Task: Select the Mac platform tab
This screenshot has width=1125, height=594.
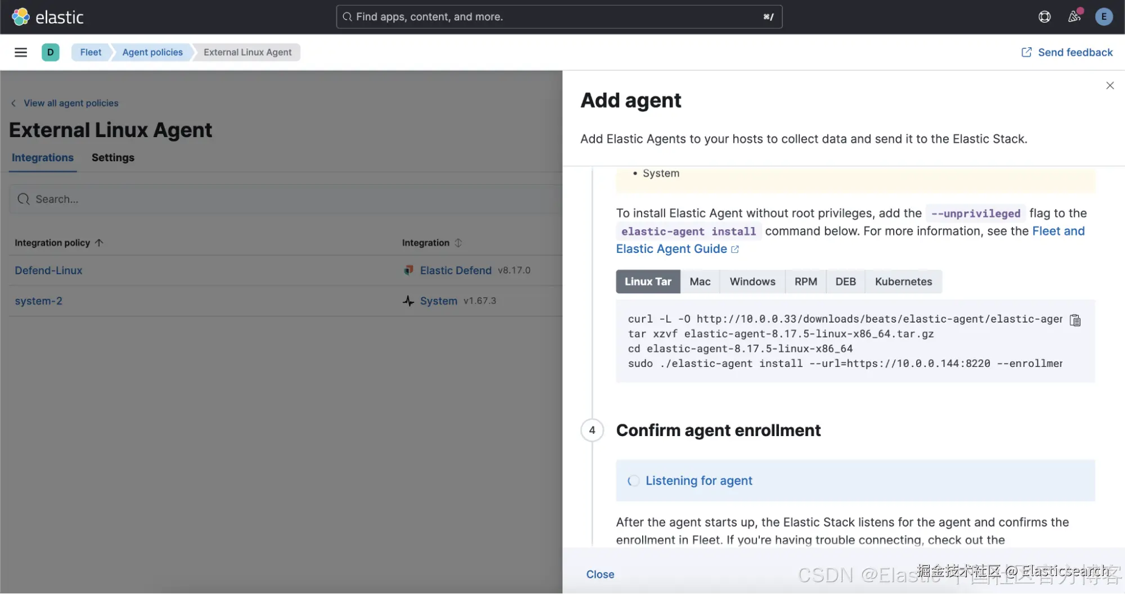Action: pyautogui.click(x=700, y=282)
